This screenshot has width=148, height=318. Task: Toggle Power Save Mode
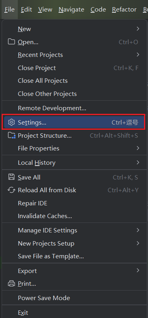point(74,298)
